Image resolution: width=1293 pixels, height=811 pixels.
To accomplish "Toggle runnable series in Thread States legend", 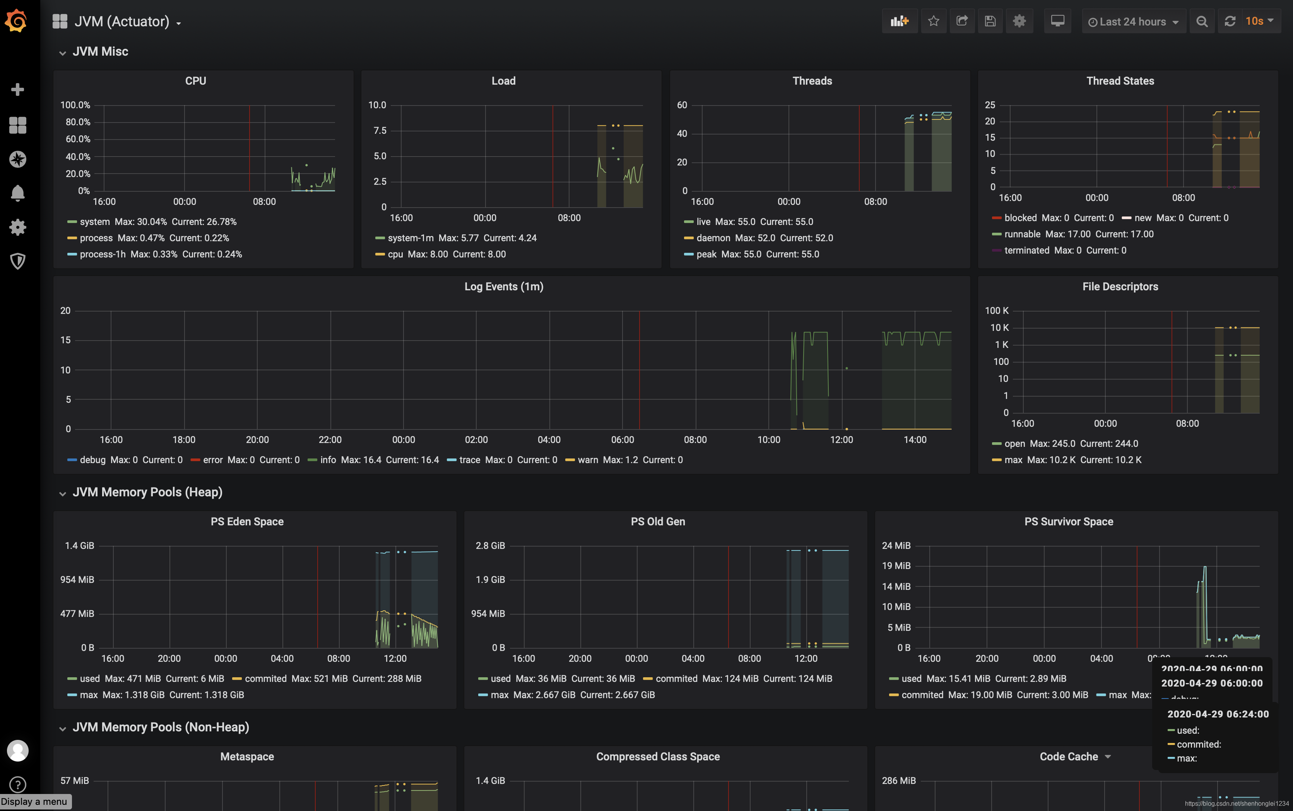I will click(1022, 234).
